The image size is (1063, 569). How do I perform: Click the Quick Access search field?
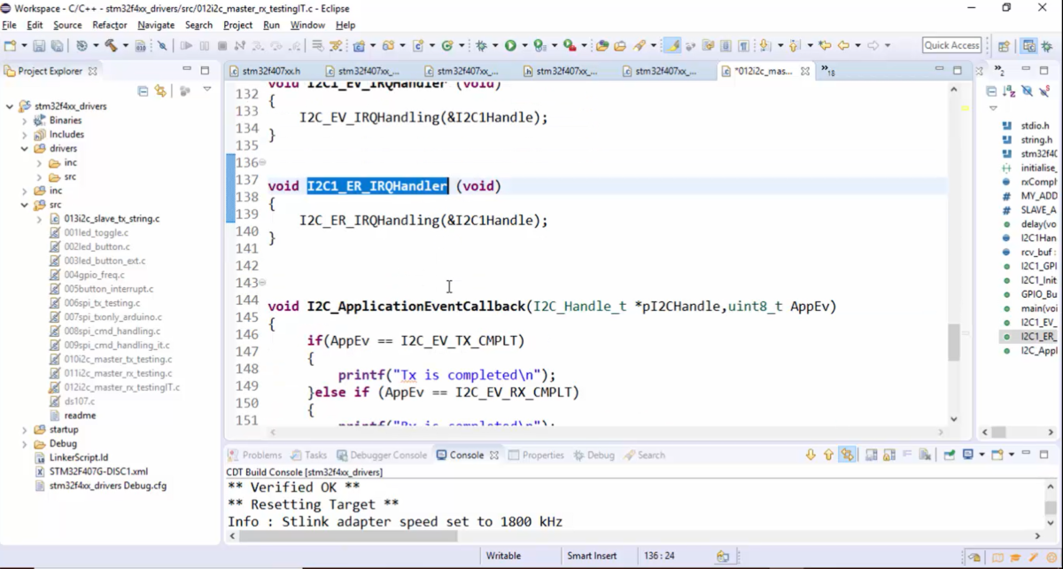[951, 45]
